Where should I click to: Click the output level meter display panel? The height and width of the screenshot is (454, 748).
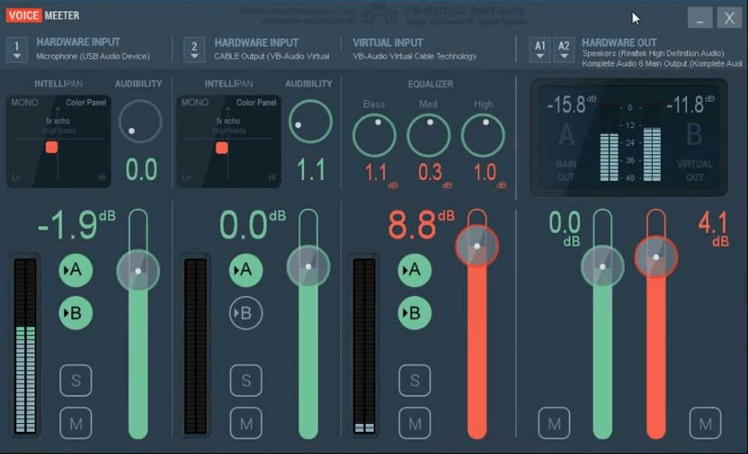pyautogui.click(x=629, y=138)
